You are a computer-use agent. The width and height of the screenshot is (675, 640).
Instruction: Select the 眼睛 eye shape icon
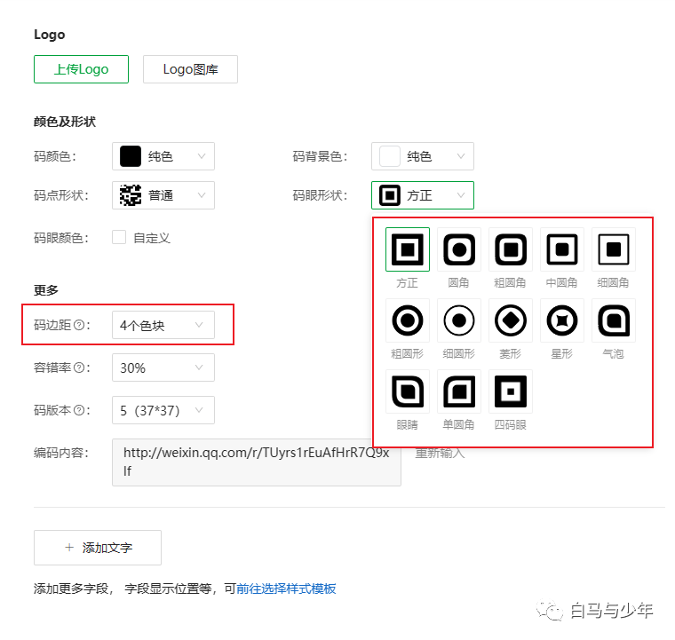point(408,391)
